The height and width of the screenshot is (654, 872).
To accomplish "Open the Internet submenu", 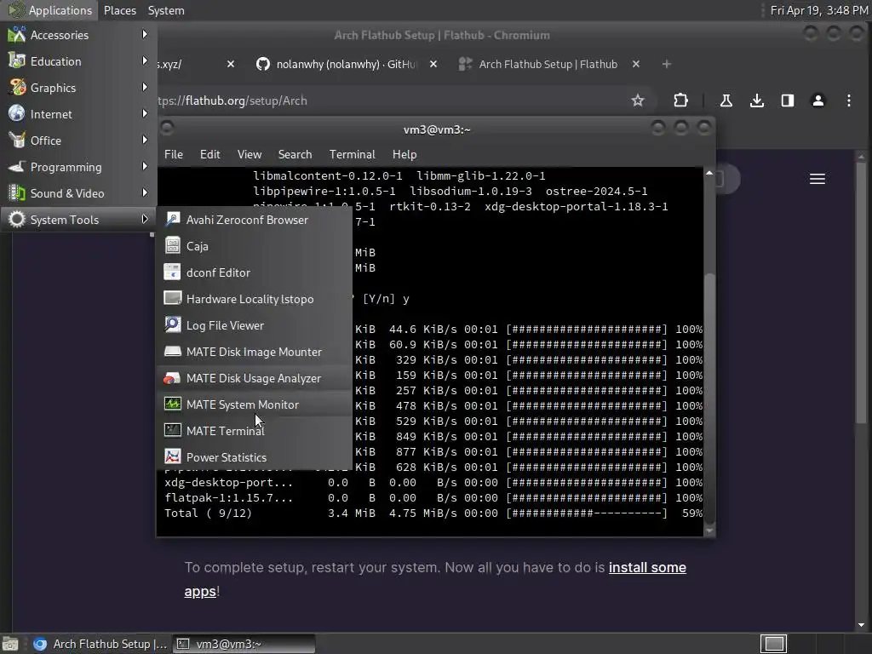I will pos(78,114).
